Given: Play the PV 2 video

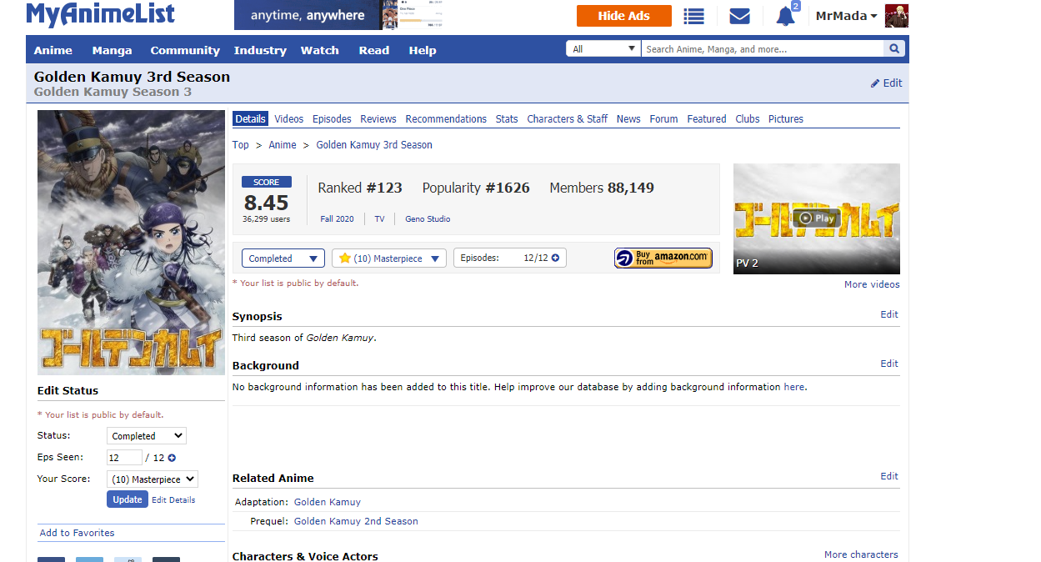Looking at the screenshot, I should (x=816, y=218).
